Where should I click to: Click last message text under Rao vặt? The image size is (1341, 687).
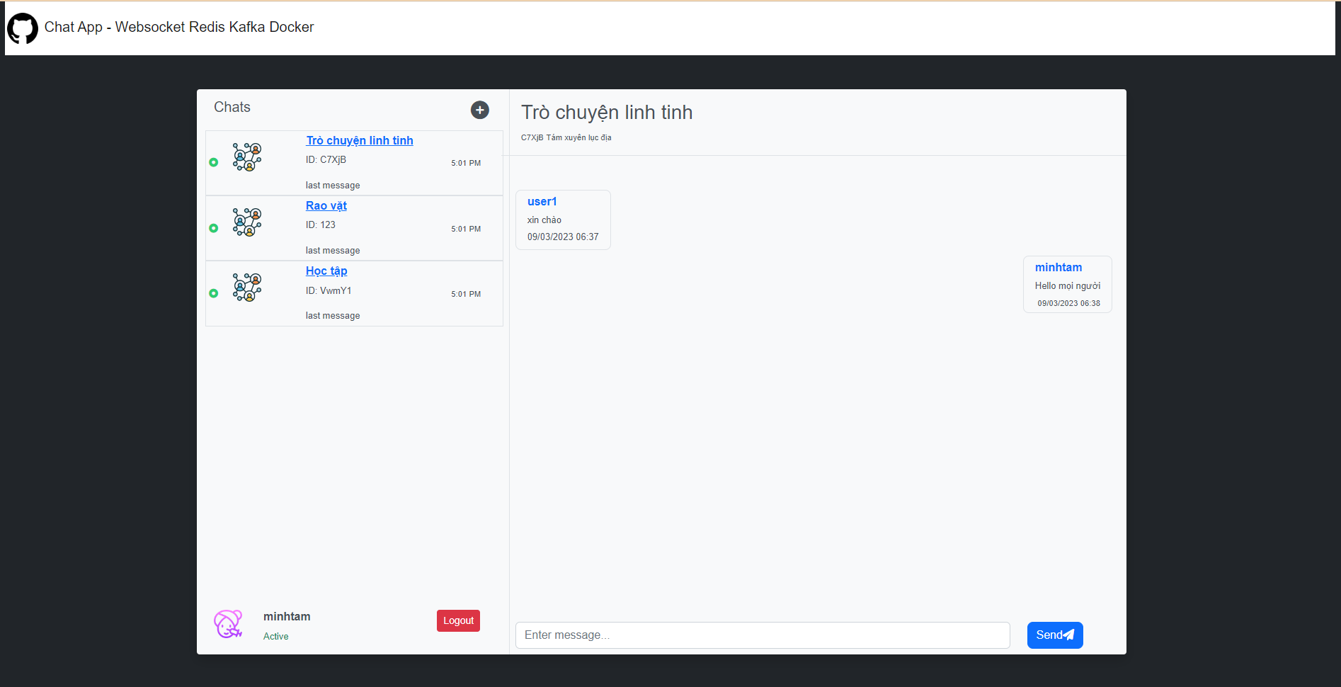(333, 251)
